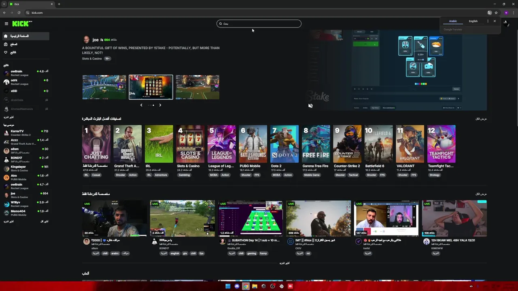
Task: Open the Battlefield 6 category cover
Action: tap(378, 144)
